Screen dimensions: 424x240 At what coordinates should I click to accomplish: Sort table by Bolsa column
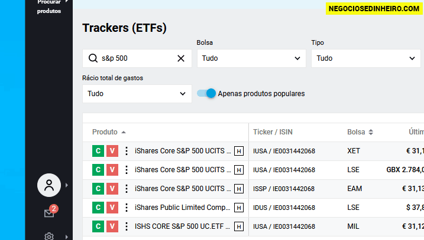coord(360,132)
